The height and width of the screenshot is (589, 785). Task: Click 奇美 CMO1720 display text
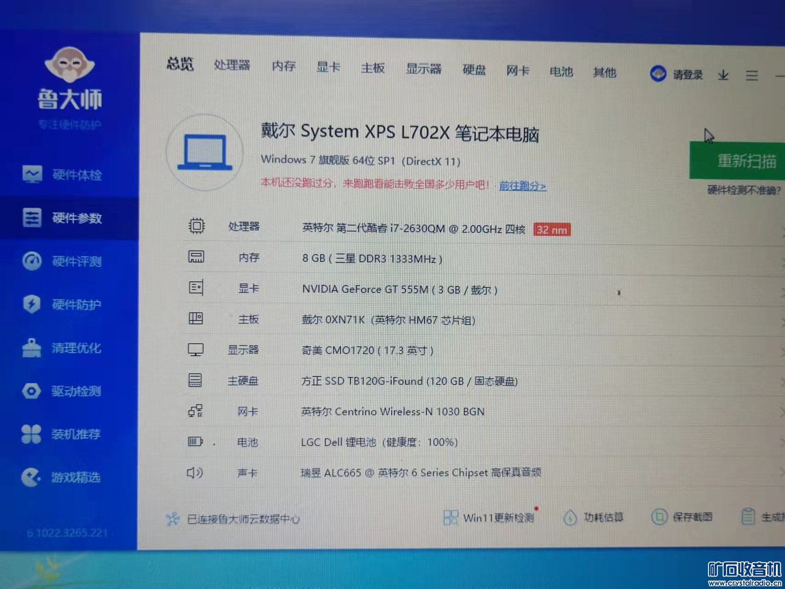[367, 350]
